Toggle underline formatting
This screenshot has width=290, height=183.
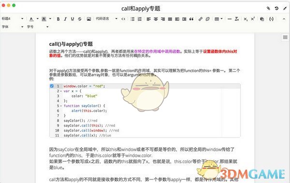pos(72,19)
